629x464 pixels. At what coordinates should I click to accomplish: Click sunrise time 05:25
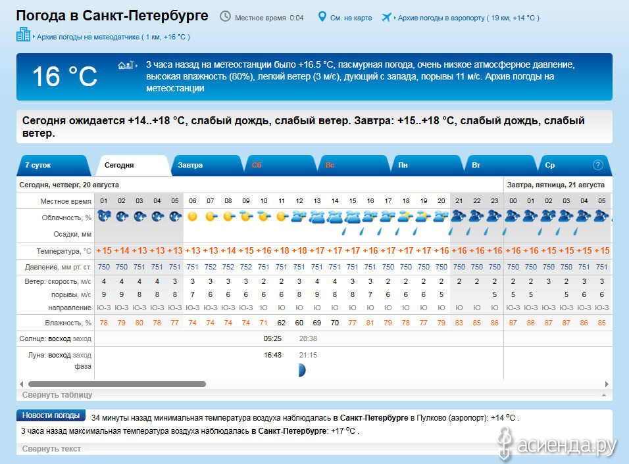click(272, 338)
